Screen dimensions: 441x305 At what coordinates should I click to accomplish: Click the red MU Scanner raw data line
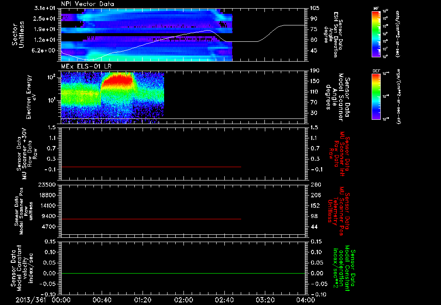pos(151,167)
